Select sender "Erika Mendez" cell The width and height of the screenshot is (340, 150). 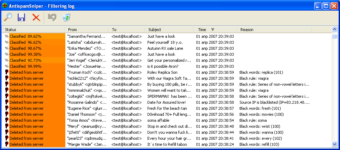point(86,48)
